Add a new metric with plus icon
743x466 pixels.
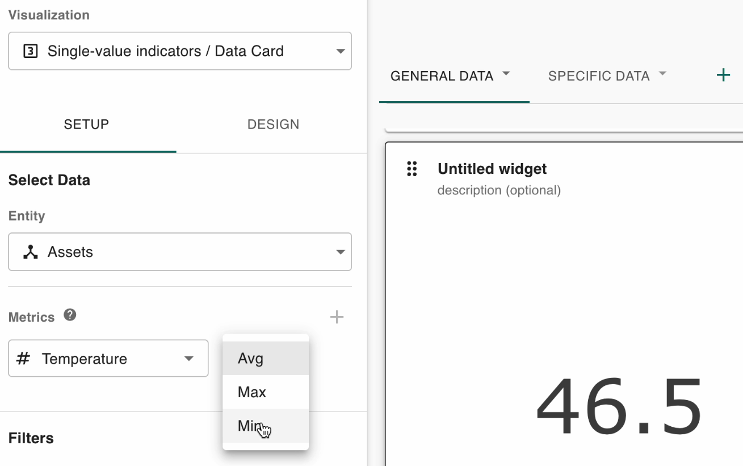(337, 317)
